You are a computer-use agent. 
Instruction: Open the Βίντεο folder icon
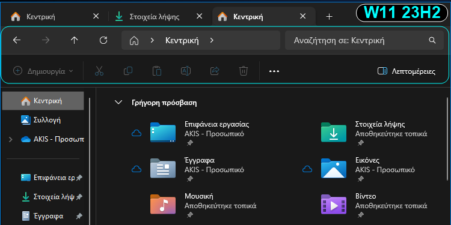tap(334, 204)
